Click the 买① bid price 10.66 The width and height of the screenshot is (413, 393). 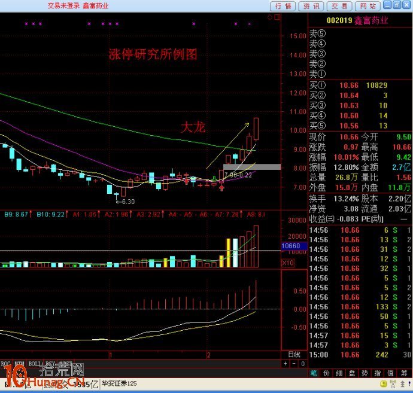tap(349, 86)
